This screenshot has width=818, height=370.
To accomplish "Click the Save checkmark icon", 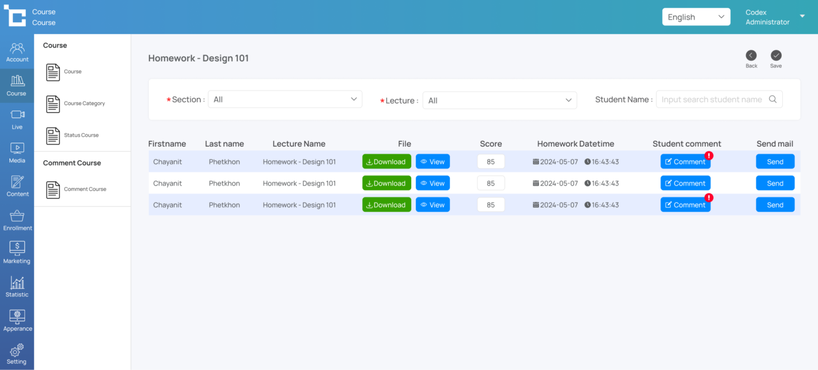I will coord(775,56).
